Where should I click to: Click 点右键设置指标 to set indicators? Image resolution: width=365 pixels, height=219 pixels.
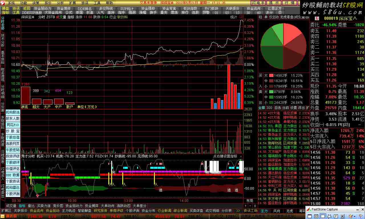tap(225, 156)
